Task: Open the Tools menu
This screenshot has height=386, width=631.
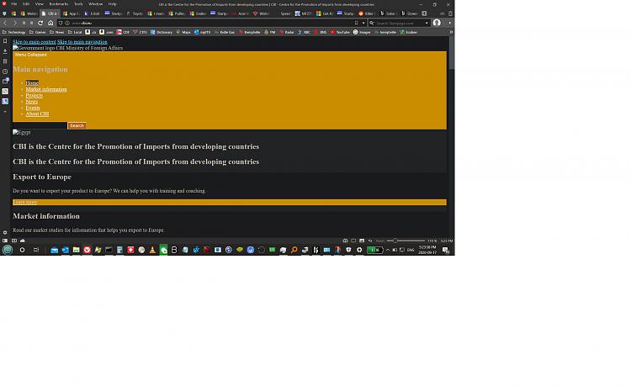Action: click(78, 4)
